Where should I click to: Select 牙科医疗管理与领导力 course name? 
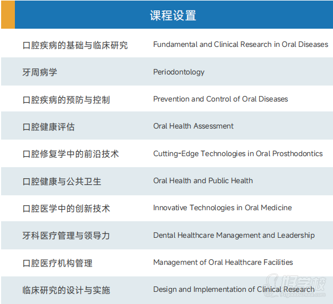point(66,236)
